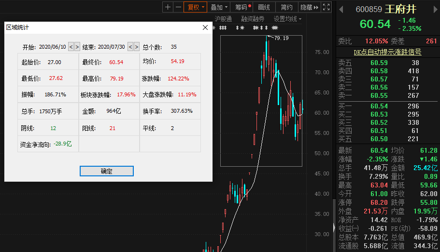Close the 区域统计 dialog
Image resolution: width=440 pixels, height=252 pixels.
(x=205, y=27)
